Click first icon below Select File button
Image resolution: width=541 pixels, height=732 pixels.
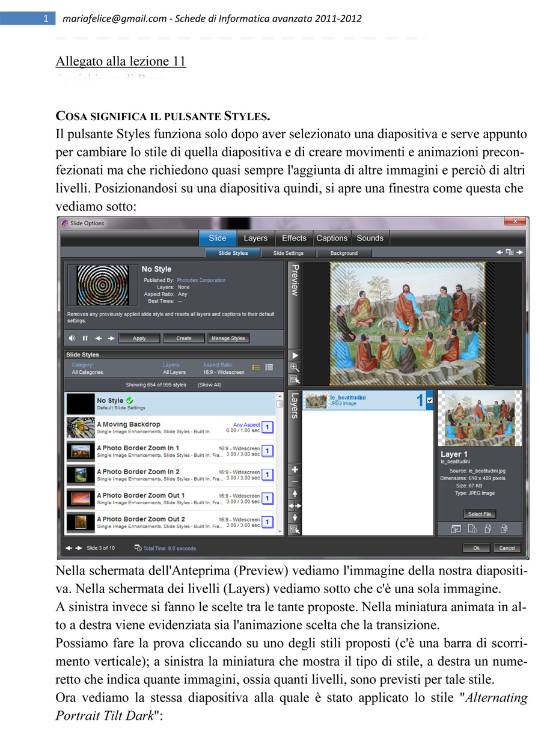click(456, 529)
